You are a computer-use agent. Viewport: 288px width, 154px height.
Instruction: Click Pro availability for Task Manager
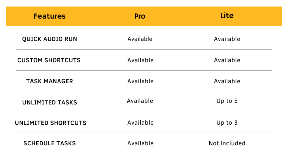[141, 81]
